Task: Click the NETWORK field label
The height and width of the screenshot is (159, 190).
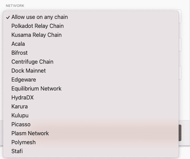Action: 15,6
